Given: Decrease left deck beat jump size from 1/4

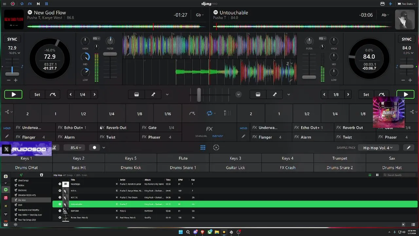Looking at the screenshot, I should [x=70, y=94].
